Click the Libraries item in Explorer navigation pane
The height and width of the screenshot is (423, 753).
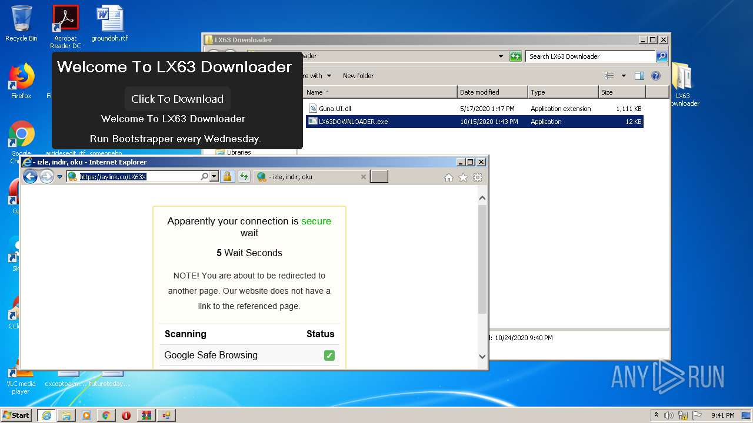[234, 152]
